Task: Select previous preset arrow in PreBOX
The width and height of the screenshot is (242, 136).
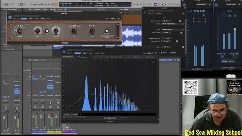Action: tap(15, 19)
